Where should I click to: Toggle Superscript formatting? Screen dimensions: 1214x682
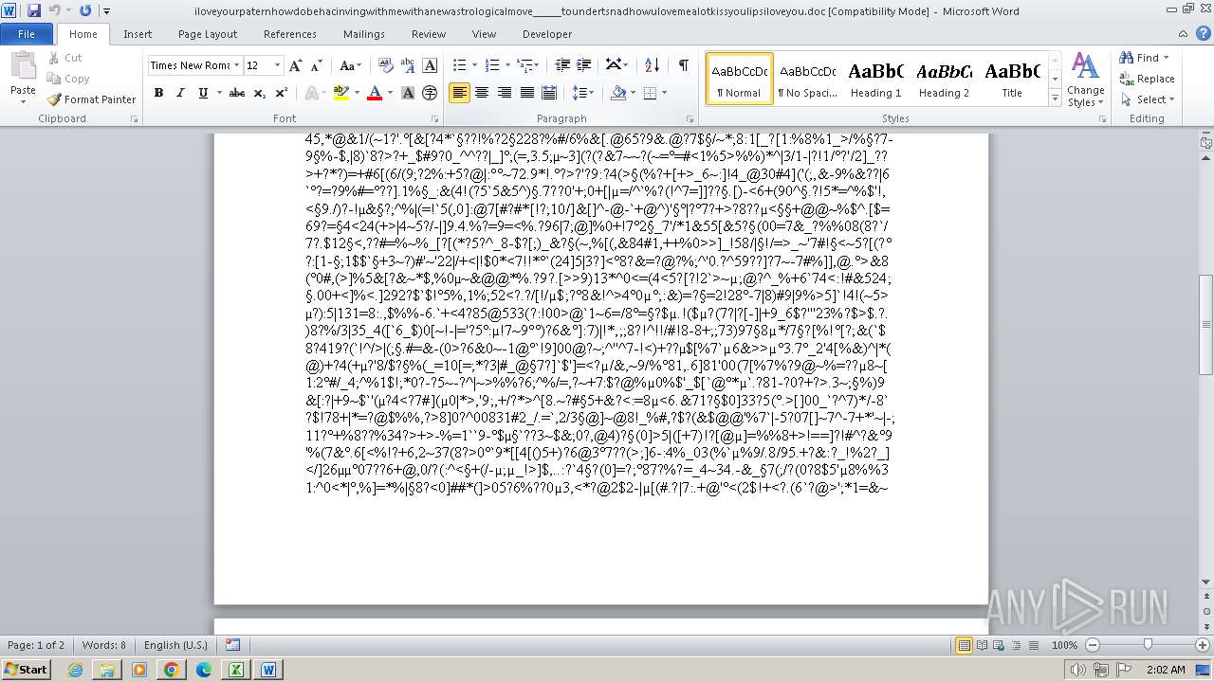282,93
